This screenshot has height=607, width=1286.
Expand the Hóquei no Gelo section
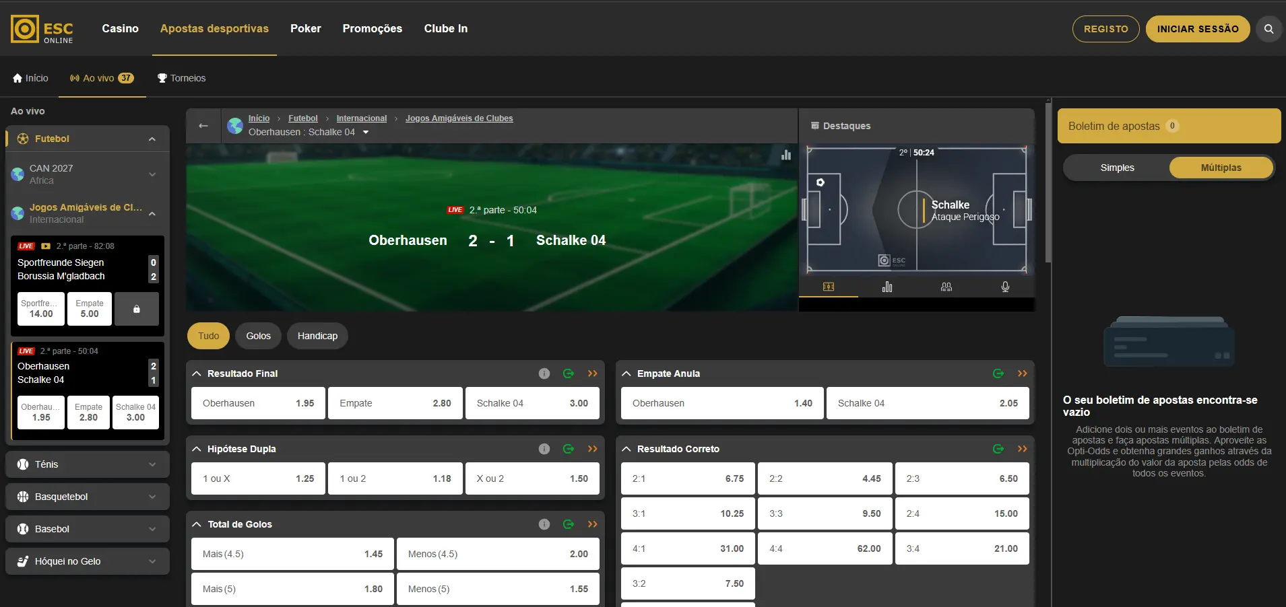point(88,561)
